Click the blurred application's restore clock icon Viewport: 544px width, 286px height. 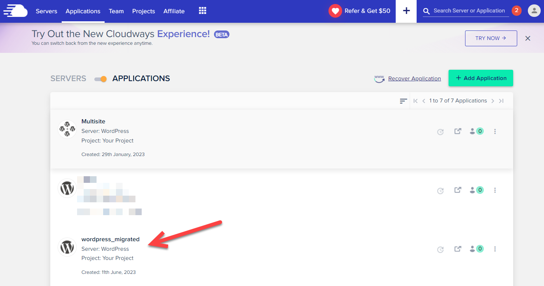440,191
